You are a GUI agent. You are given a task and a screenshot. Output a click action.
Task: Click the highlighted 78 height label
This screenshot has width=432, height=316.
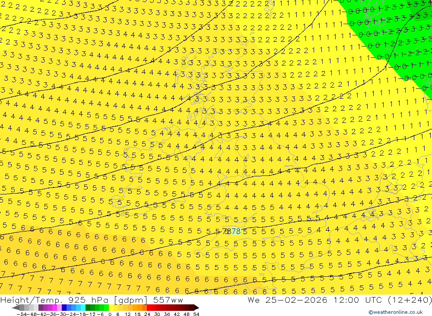pos(236,232)
